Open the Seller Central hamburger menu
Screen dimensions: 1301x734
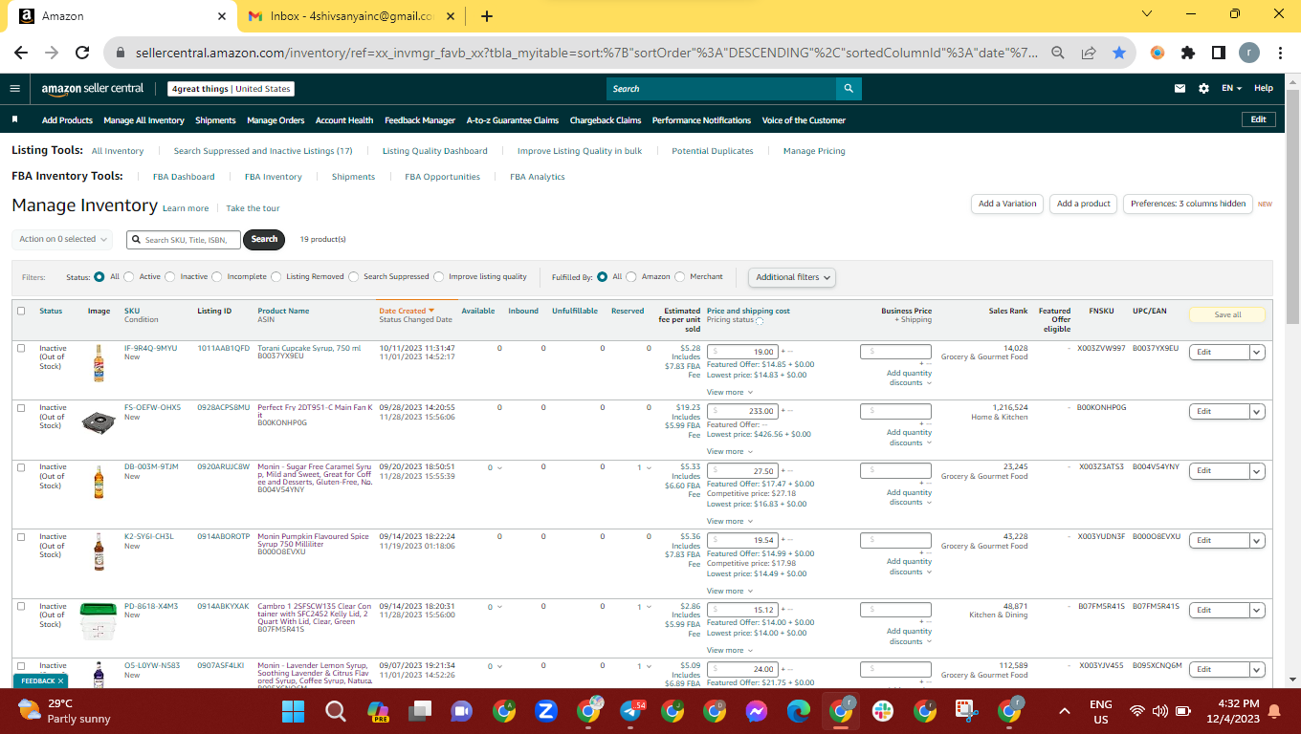tap(14, 89)
